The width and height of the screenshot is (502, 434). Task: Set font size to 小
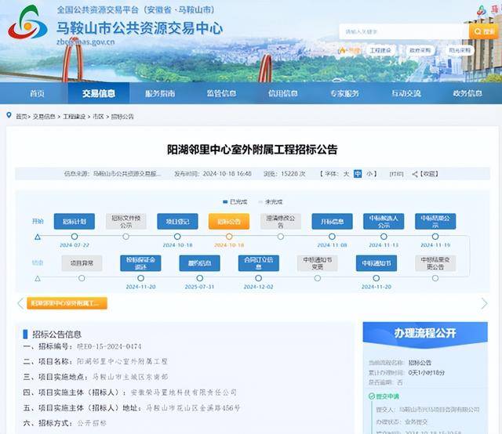[x=369, y=174]
